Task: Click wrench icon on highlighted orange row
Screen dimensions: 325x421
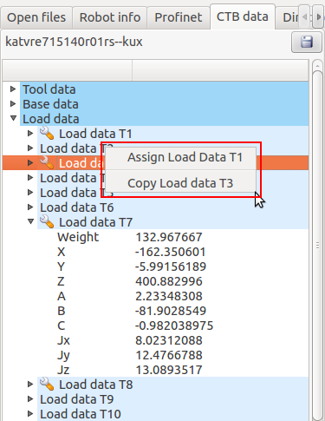Action: pyautogui.click(x=47, y=162)
